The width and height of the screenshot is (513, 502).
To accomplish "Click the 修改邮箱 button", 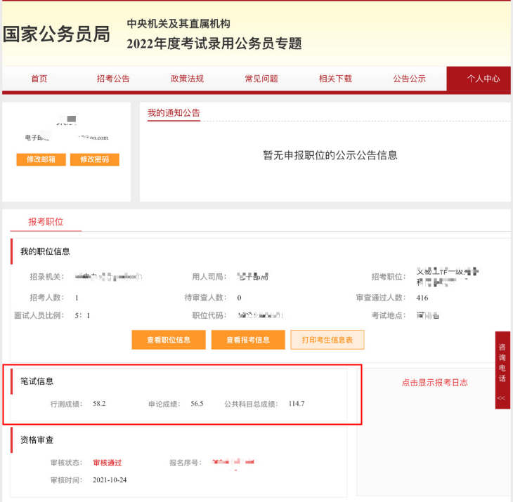I will coord(41,159).
